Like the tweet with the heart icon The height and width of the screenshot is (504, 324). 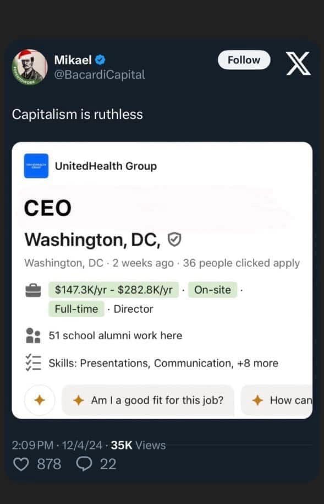[21, 464]
